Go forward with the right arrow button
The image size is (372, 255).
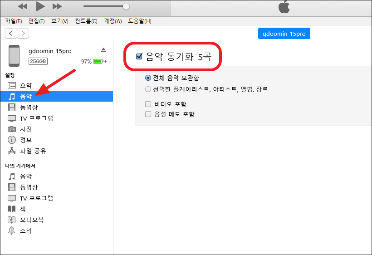[x=23, y=33]
